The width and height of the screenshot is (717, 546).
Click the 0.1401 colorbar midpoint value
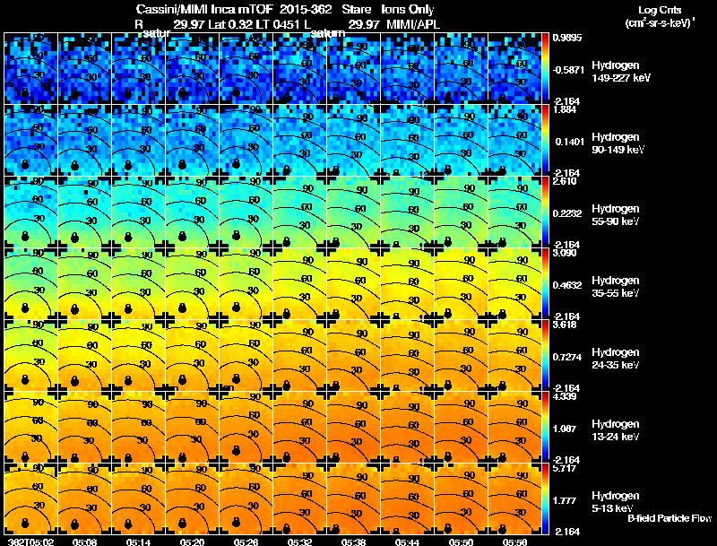[569, 142]
